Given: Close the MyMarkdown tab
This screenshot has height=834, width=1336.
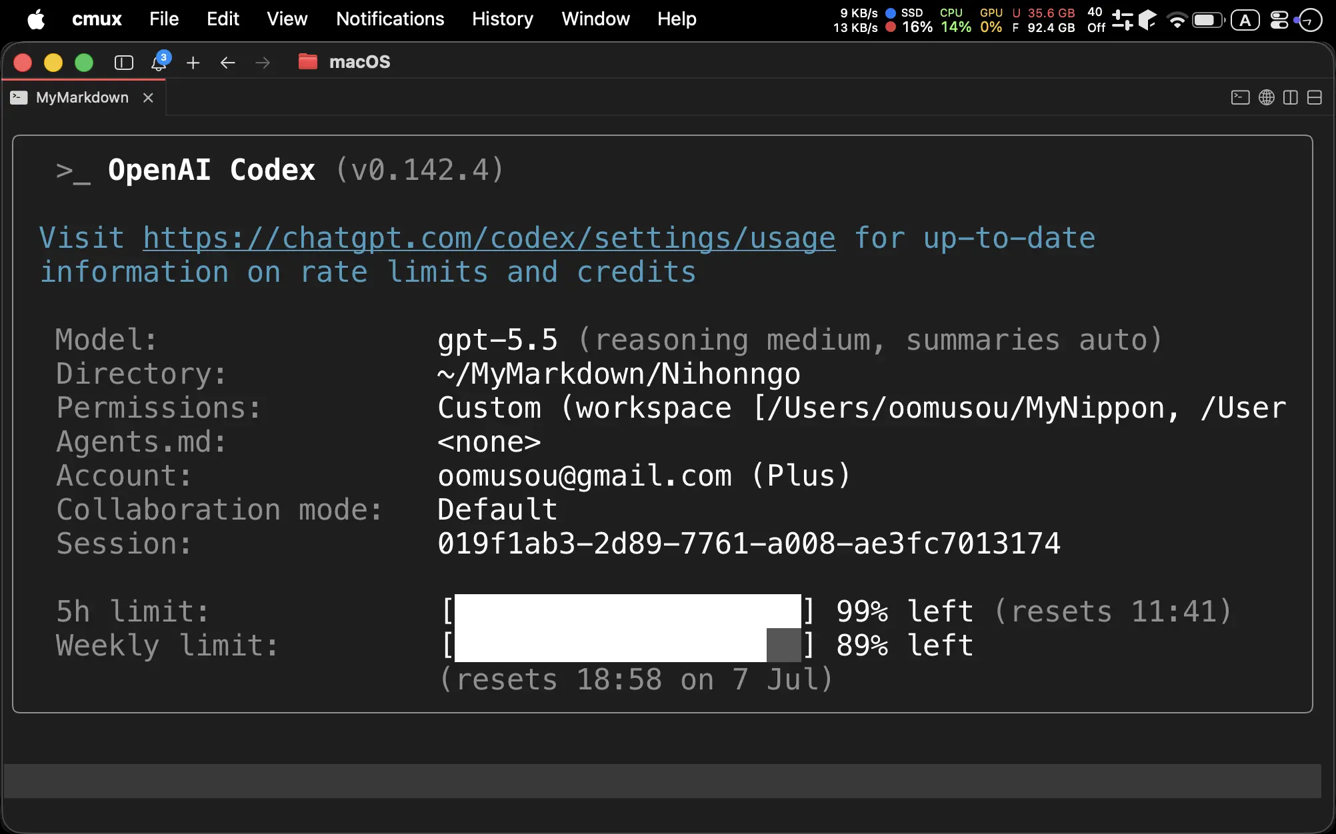Looking at the screenshot, I should [x=148, y=98].
